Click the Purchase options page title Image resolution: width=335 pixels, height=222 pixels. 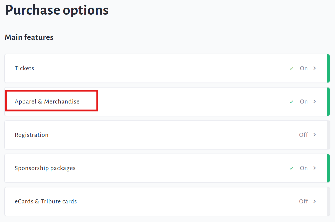pyautogui.click(x=57, y=10)
